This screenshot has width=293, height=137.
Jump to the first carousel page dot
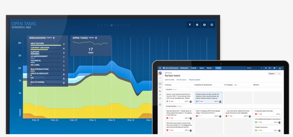click(98, 25)
